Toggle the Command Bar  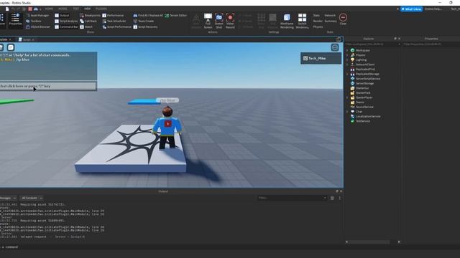click(x=66, y=27)
